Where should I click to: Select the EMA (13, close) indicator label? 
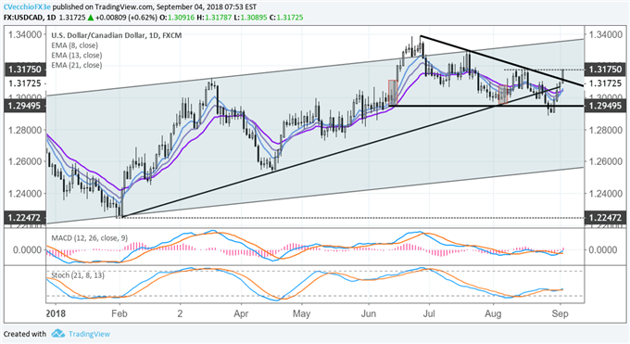pyautogui.click(x=77, y=55)
